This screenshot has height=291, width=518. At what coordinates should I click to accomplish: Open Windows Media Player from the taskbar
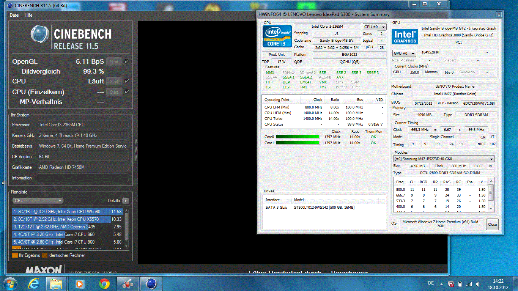point(80,283)
